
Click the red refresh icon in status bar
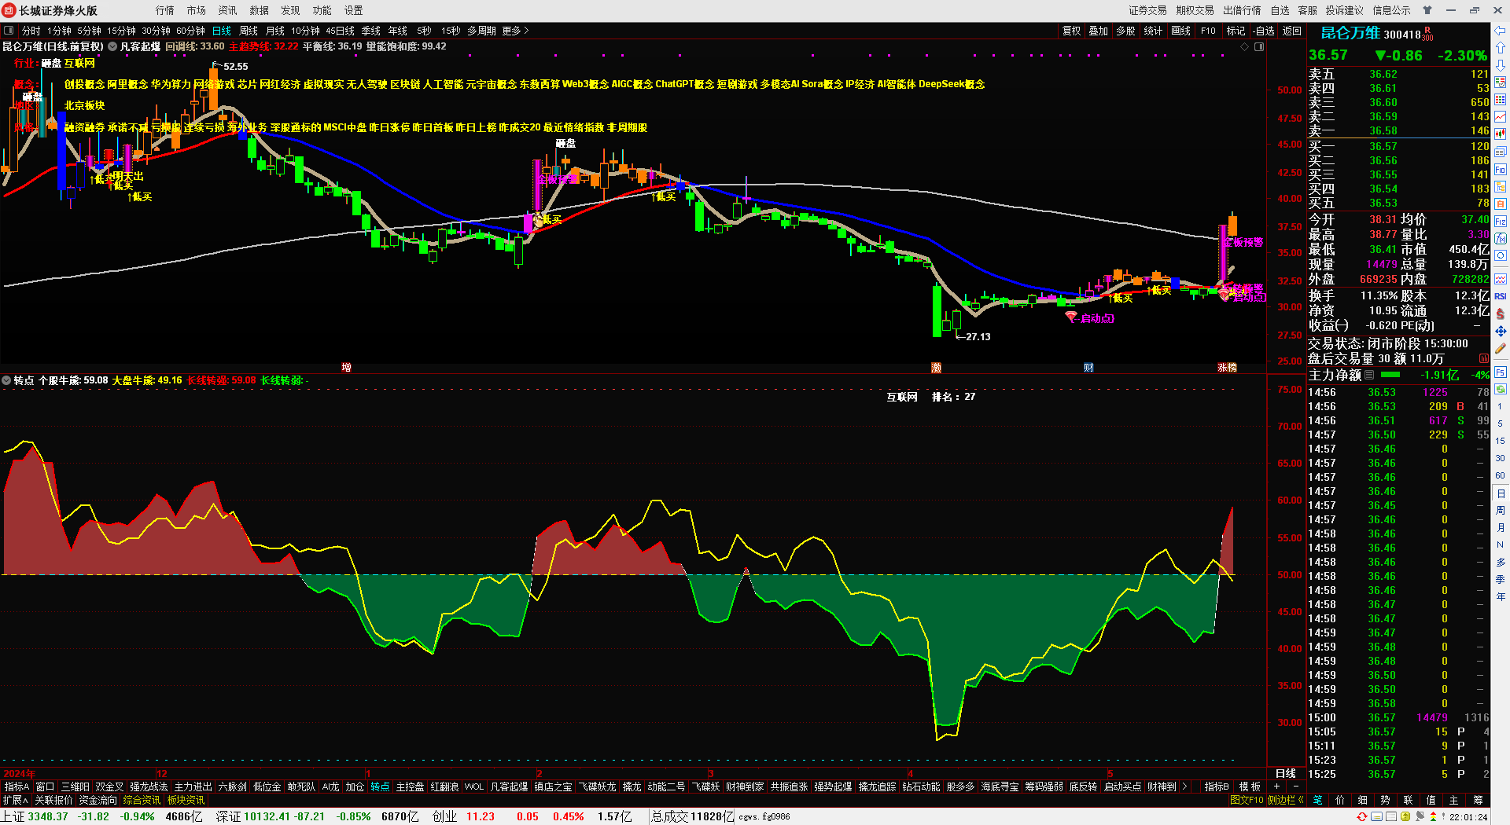point(1362,816)
